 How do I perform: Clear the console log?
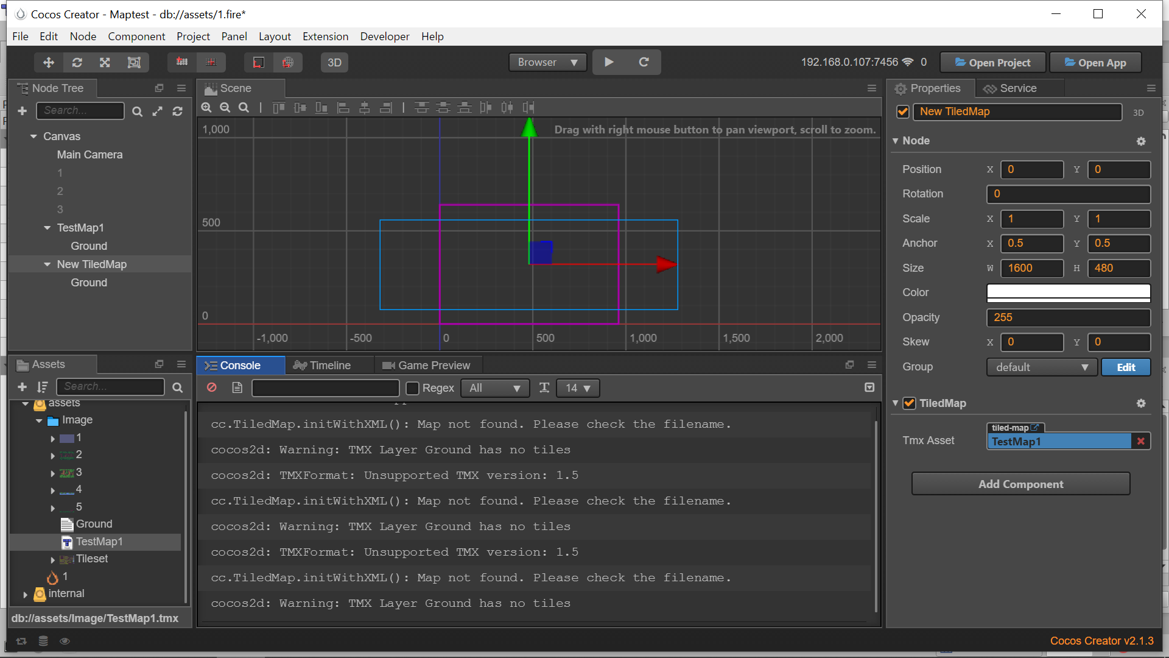click(x=212, y=387)
